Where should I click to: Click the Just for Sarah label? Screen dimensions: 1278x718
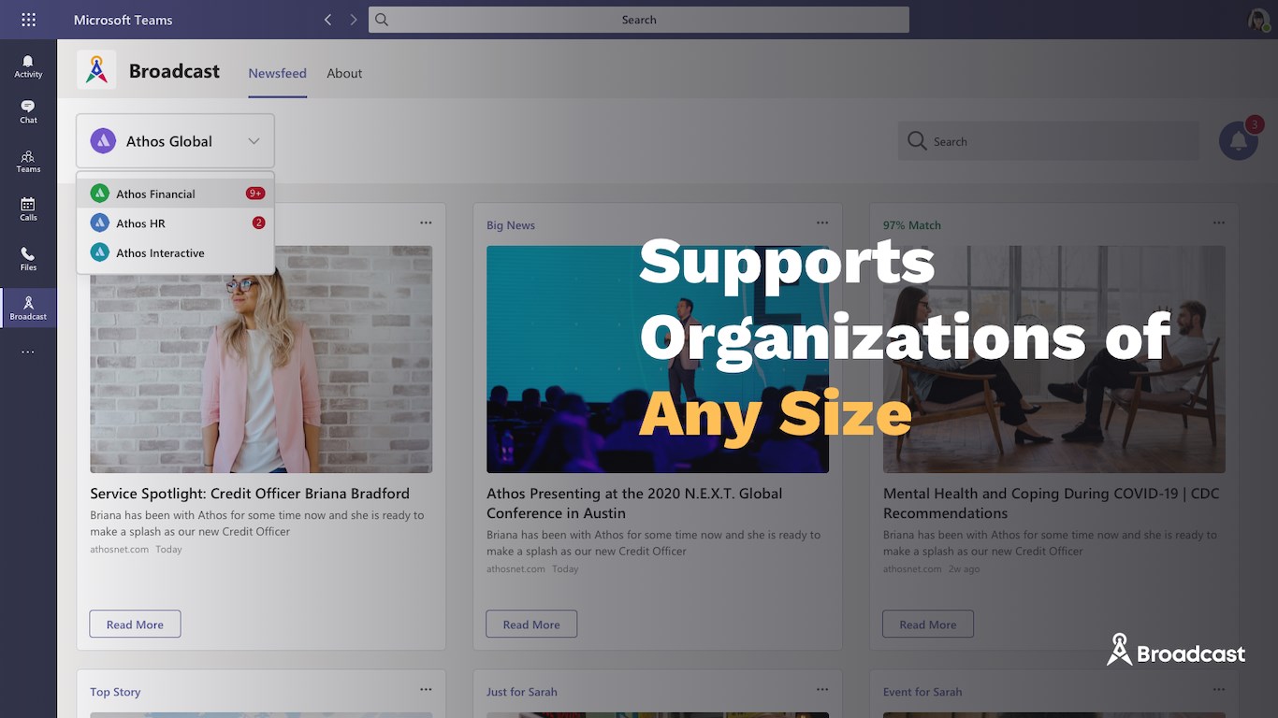coord(522,692)
